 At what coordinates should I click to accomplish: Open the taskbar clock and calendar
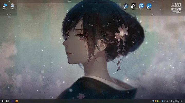[176, 101]
